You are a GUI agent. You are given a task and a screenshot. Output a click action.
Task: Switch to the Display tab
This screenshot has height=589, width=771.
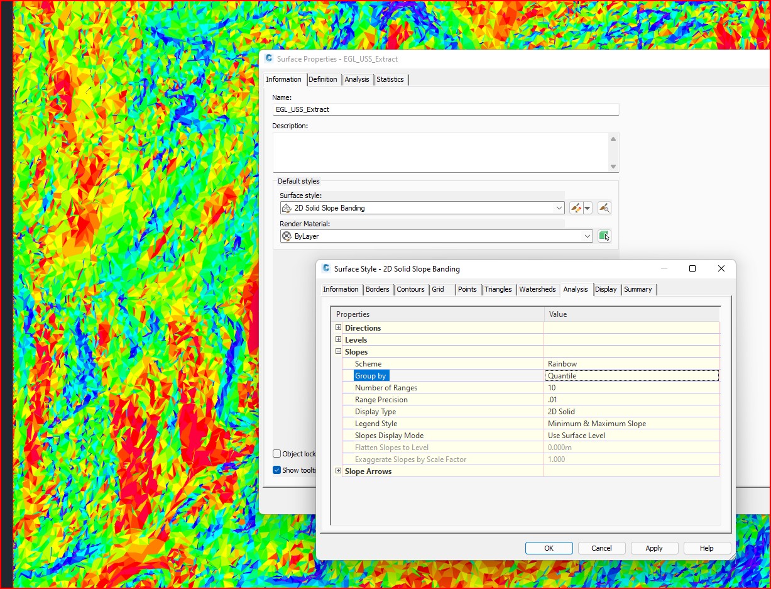tap(606, 289)
